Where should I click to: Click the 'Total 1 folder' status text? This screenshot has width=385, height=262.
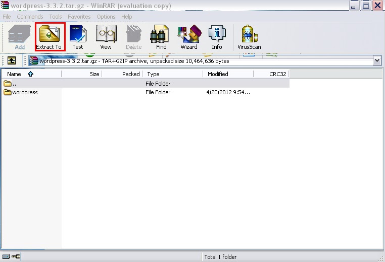click(x=220, y=257)
